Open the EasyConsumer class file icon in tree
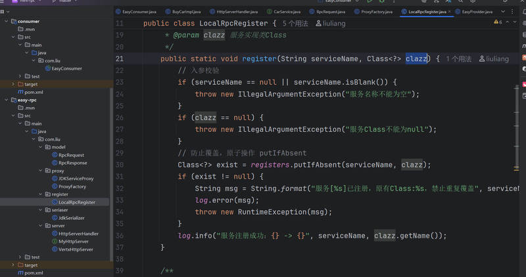Image resolution: width=526 pixels, height=277 pixels. tap(48, 68)
